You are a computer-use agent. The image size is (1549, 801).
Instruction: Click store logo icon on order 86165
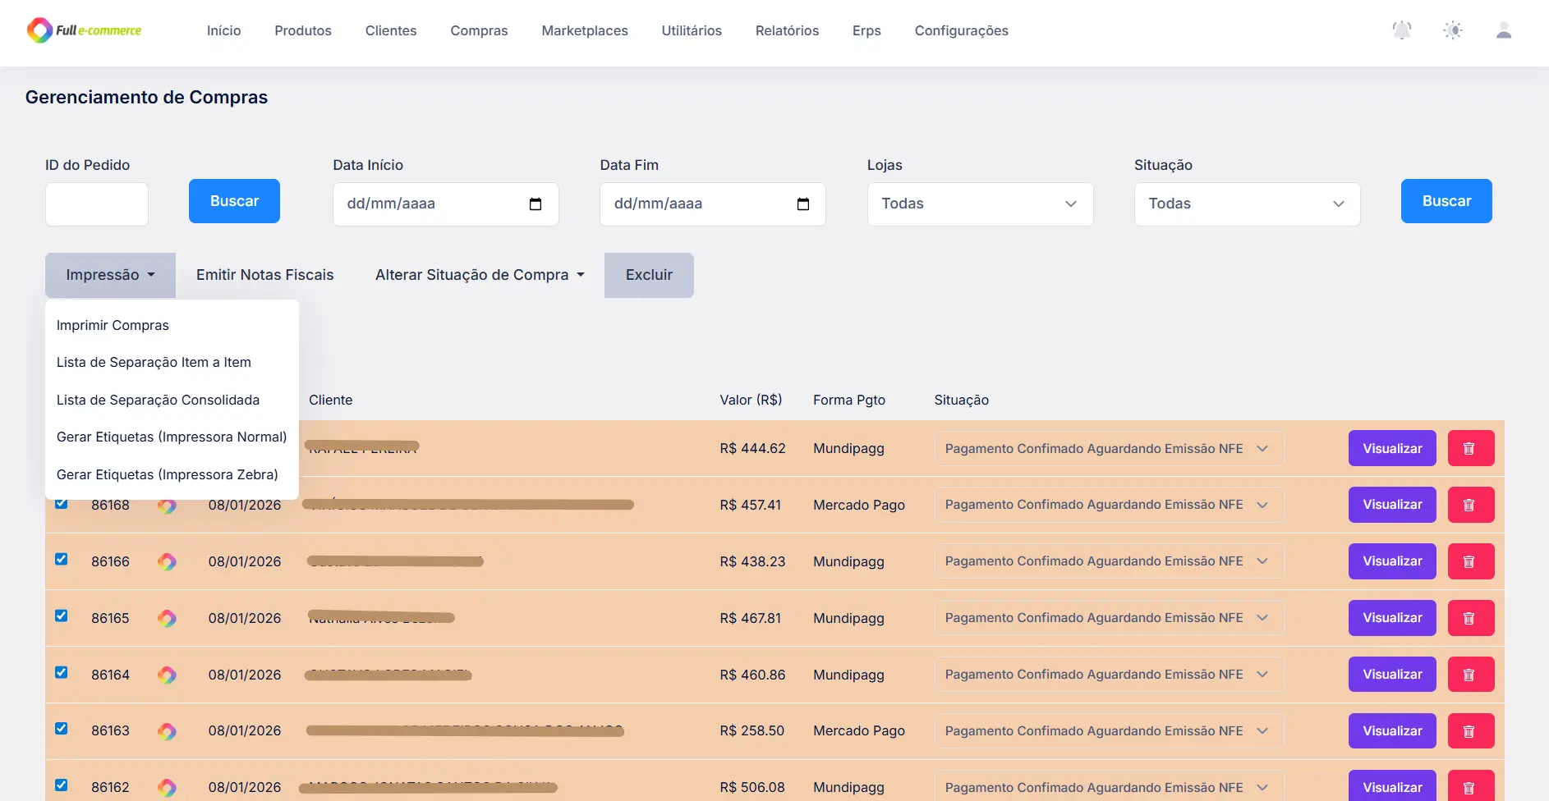pos(167,618)
